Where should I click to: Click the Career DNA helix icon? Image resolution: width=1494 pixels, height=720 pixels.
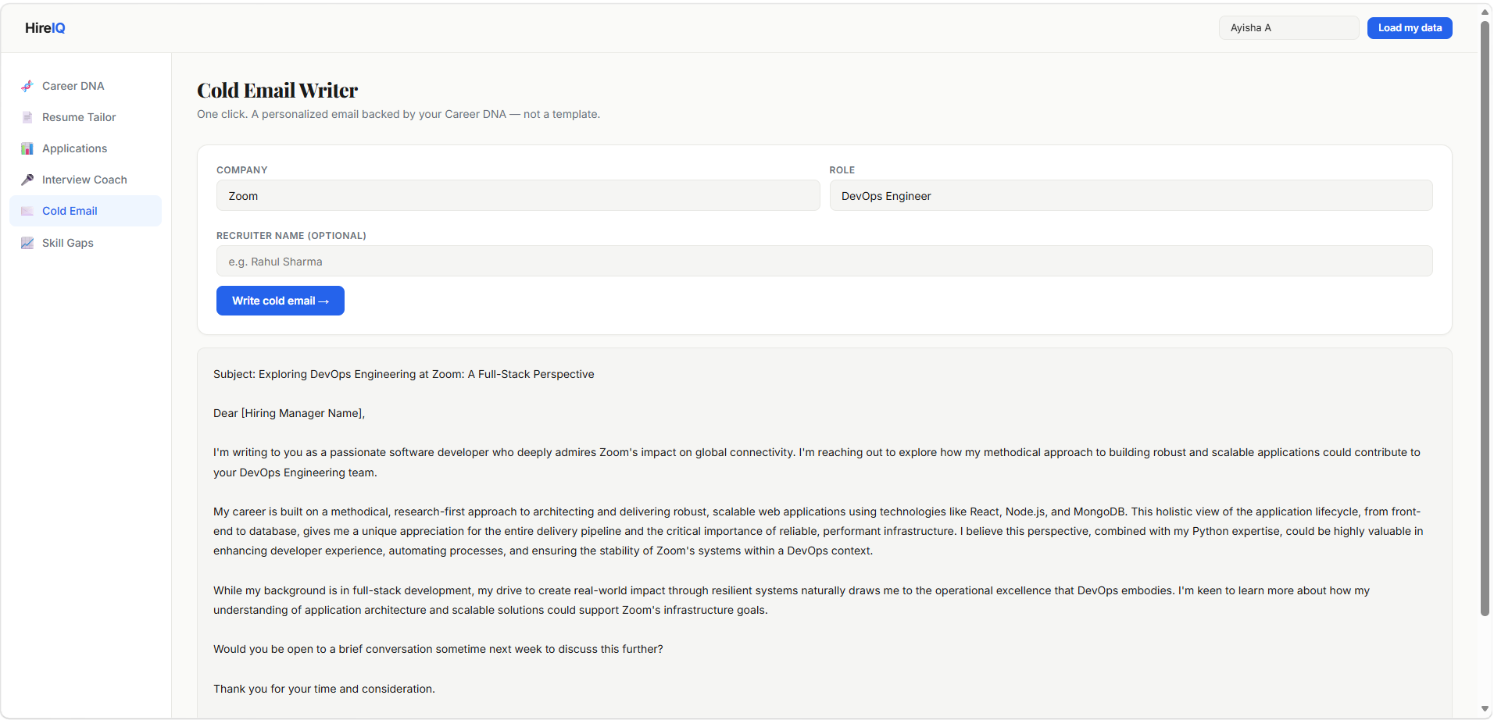27,86
